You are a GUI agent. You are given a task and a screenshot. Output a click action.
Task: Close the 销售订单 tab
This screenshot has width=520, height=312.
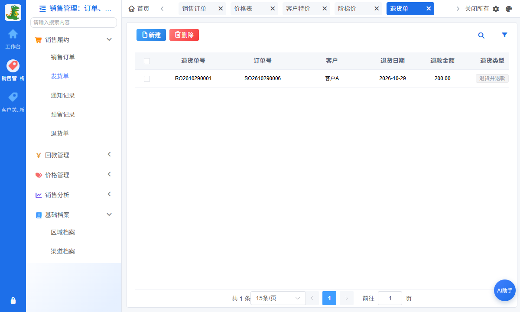click(221, 9)
